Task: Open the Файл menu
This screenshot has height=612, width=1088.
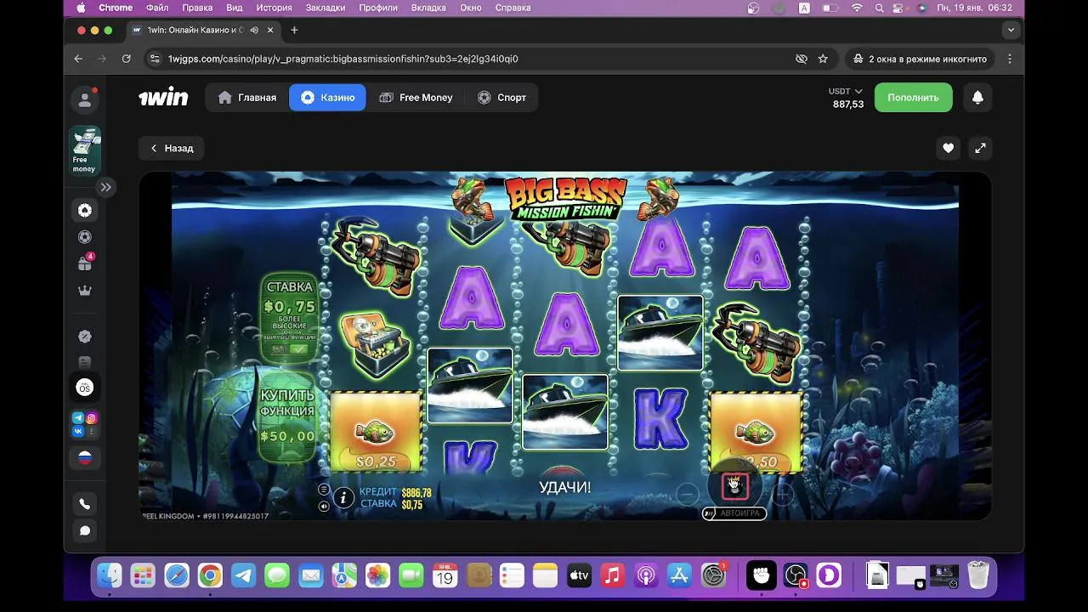Action: point(157,8)
